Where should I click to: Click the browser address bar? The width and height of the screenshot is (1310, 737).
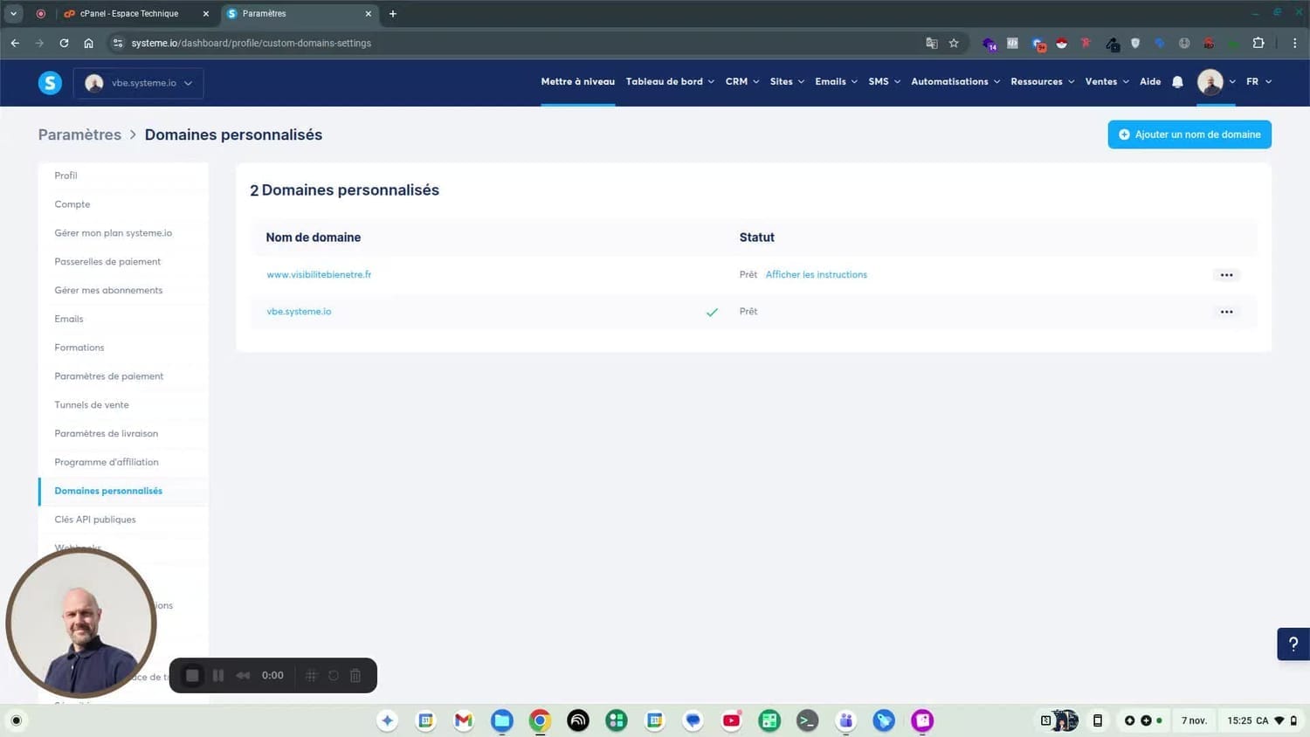(524, 43)
